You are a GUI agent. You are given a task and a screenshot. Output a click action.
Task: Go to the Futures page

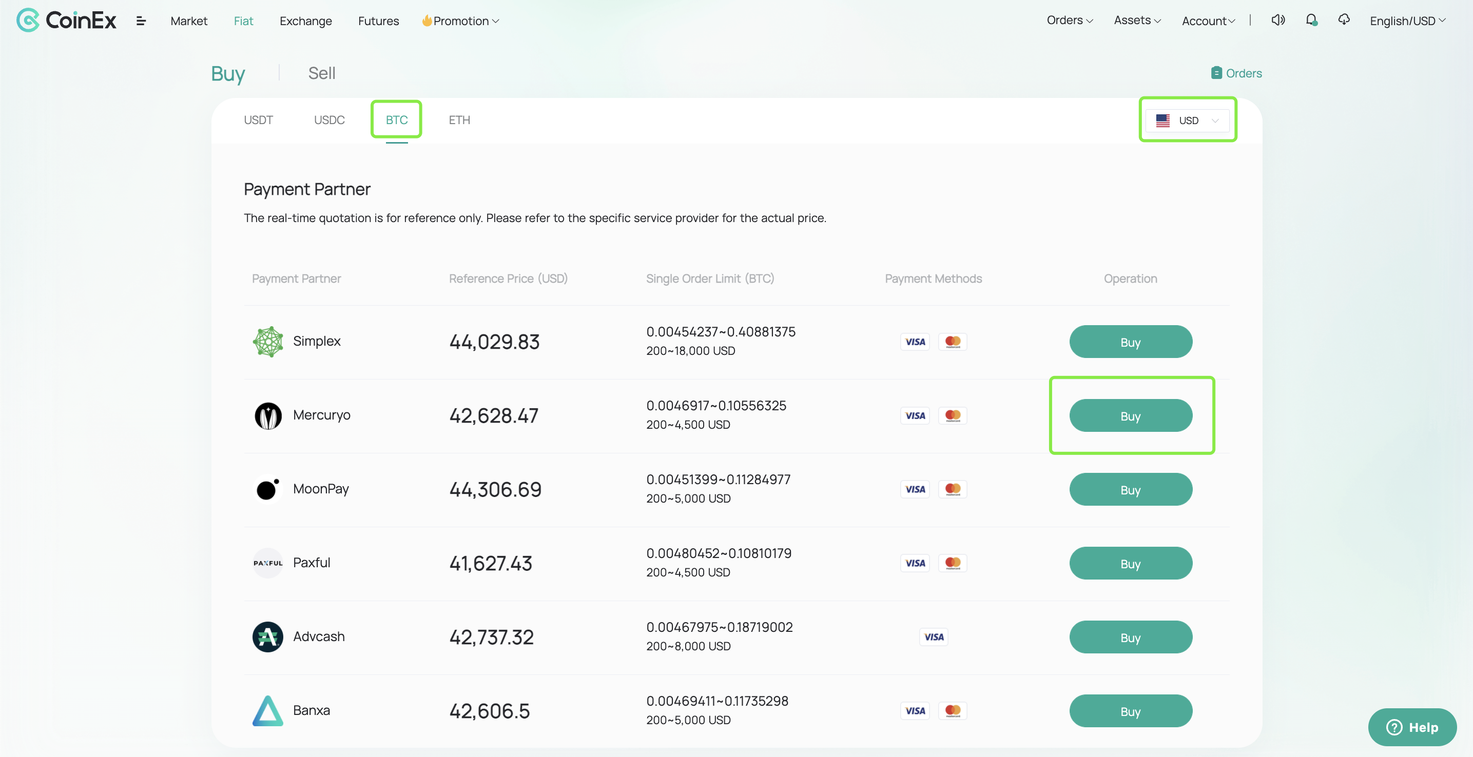click(x=378, y=21)
